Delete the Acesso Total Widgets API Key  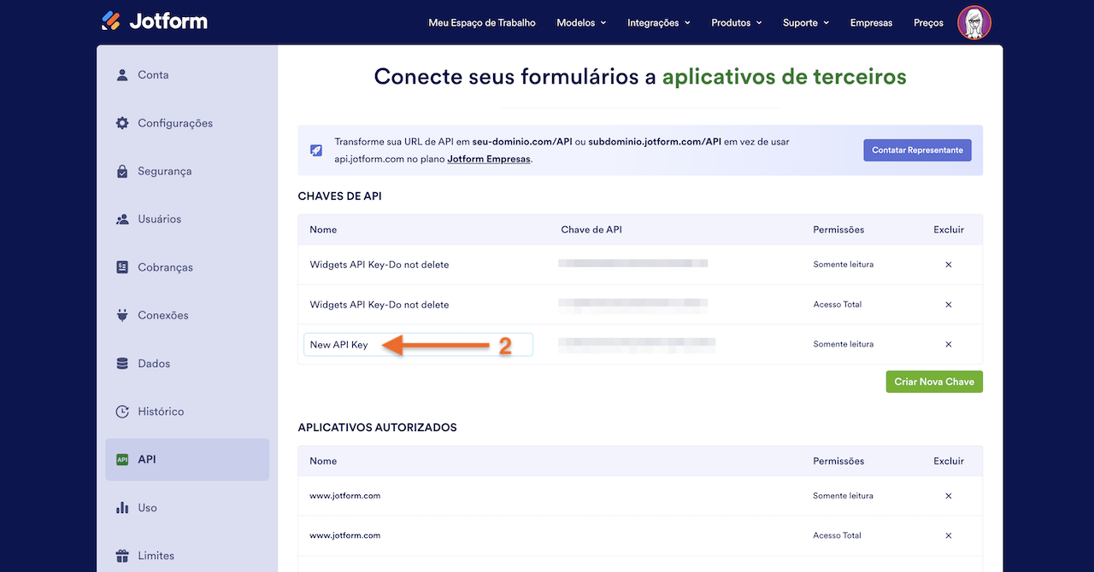949,305
